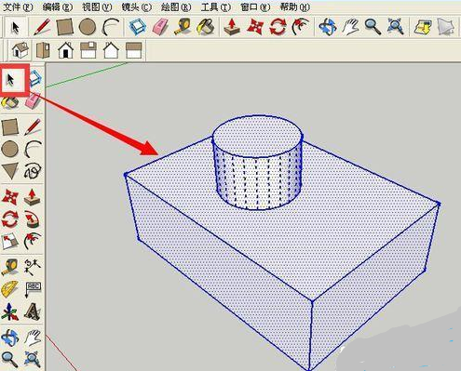Select Zoom magnifier in left tool set

pyautogui.click(x=10, y=360)
